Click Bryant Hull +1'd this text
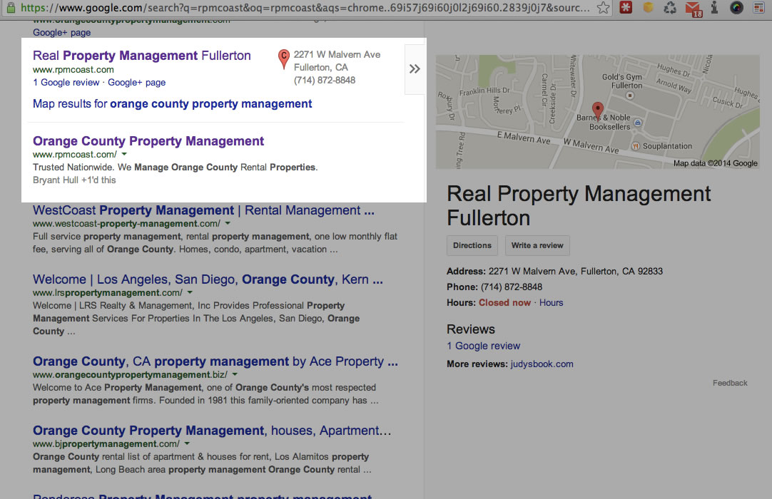Image resolution: width=772 pixels, height=499 pixels. [x=74, y=180]
